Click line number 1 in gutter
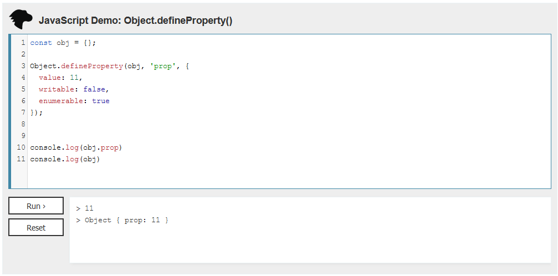Image resolution: width=558 pixels, height=276 pixels. coord(23,43)
